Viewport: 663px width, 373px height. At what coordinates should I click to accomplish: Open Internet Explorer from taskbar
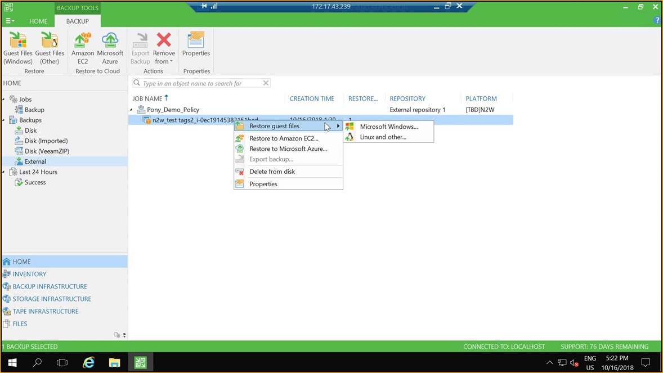[88, 362]
